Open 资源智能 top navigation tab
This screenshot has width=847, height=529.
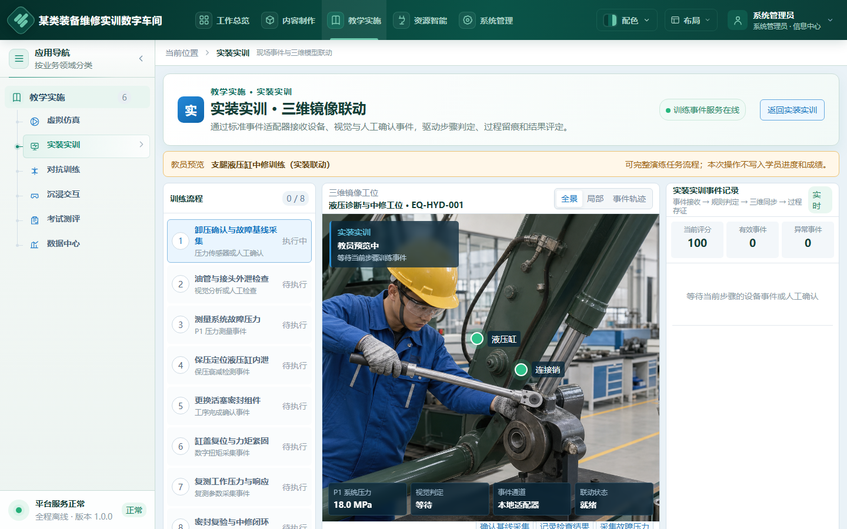(420, 21)
